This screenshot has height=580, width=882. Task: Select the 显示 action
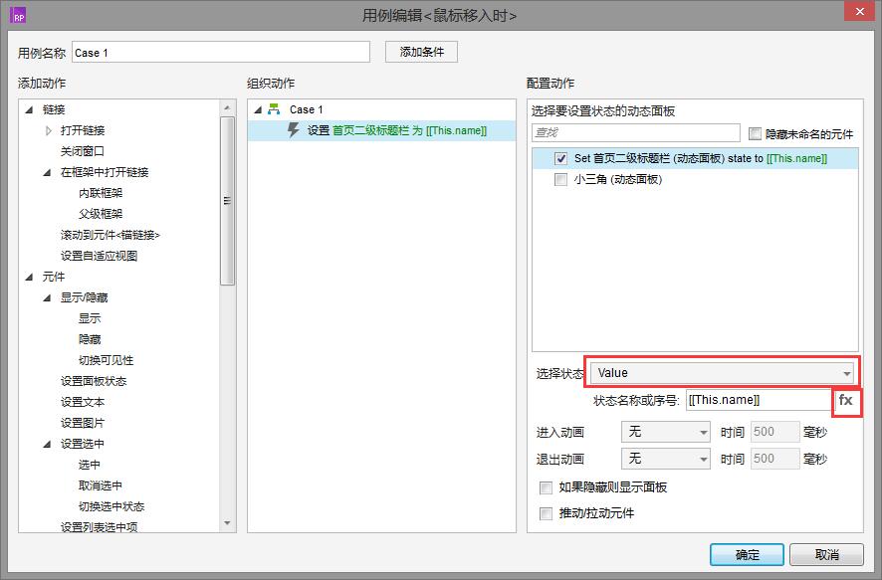[90, 318]
